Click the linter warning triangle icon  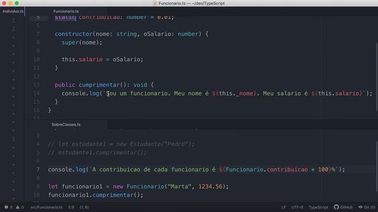(18, 207)
